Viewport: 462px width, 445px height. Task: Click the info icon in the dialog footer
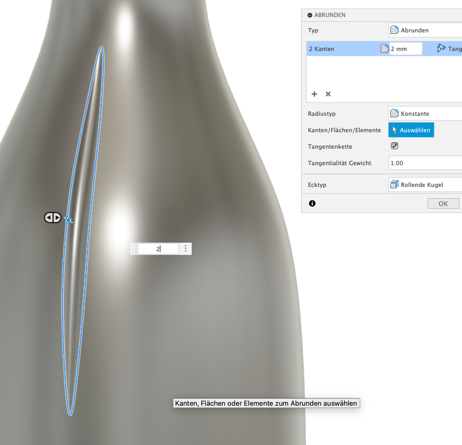[x=312, y=203]
